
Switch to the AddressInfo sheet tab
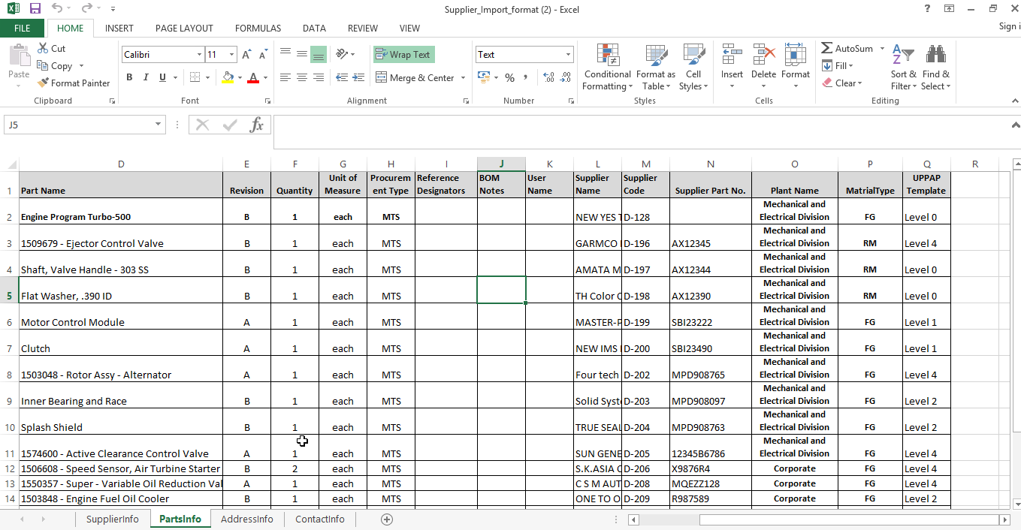coord(247,519)
